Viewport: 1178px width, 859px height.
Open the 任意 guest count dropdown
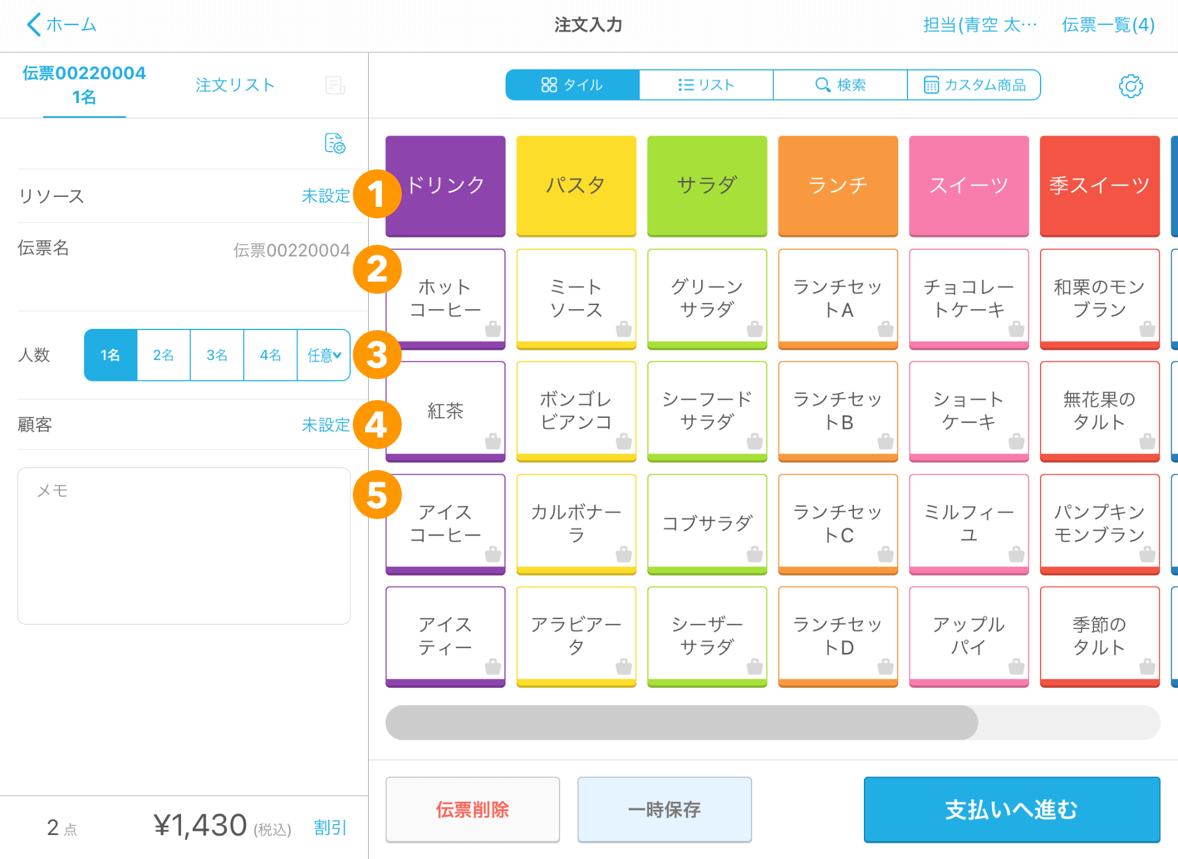pos(324,355)
